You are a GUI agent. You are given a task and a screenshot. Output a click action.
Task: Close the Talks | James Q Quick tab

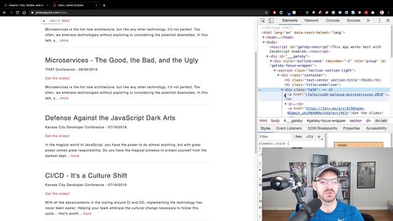pos(96,6)
